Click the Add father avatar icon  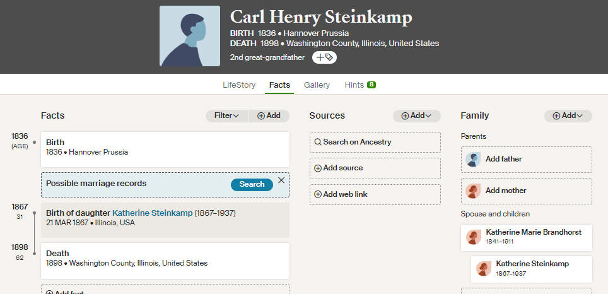pyautogui.click(x=473, y=160)
